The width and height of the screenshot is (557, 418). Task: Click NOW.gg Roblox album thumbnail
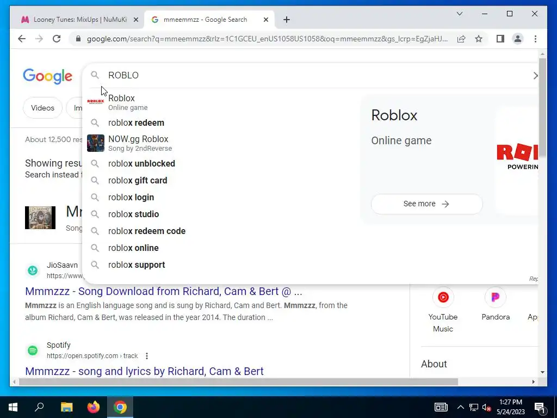point(96,143)
